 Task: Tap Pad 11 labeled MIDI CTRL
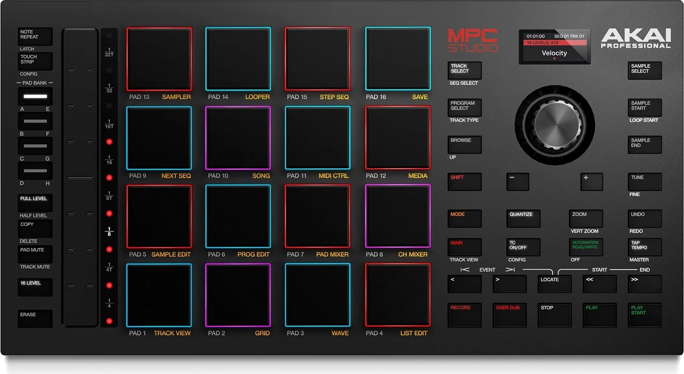point(317,138)
